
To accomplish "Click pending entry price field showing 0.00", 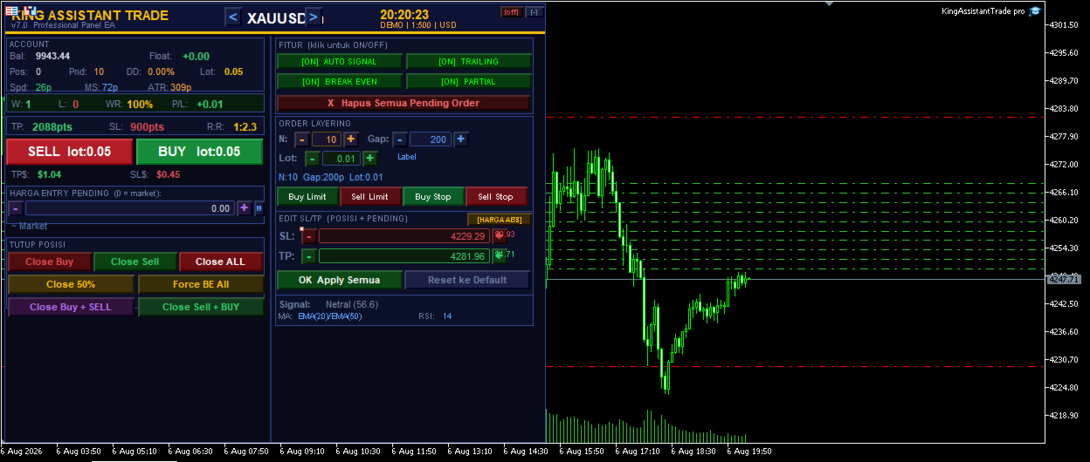I will 130,208.
